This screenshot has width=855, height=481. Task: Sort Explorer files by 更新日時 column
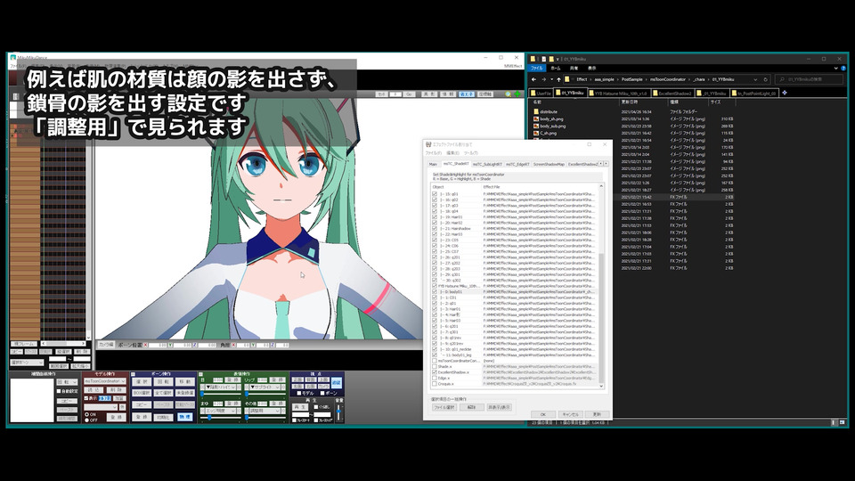[630, 102]
